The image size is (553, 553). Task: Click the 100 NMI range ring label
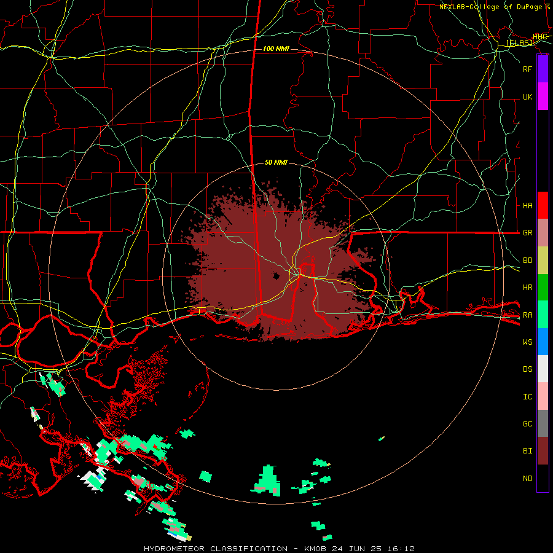[x=276, y=49]
